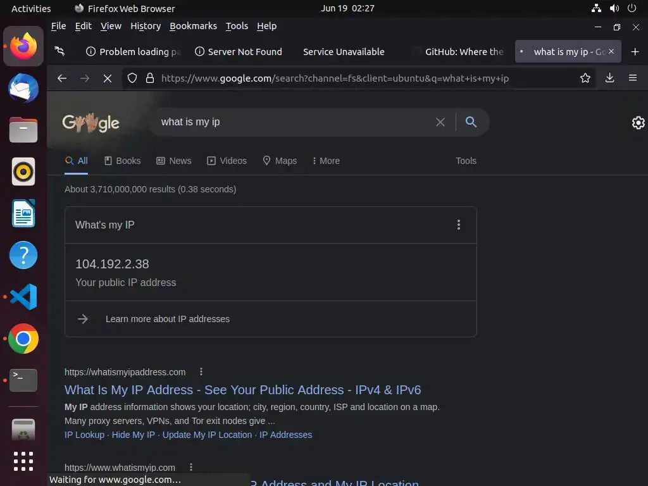Image resolution: width=648 pixels, height=486 pixels.
Task: Open the Activities overview
Action: point(31,8)
